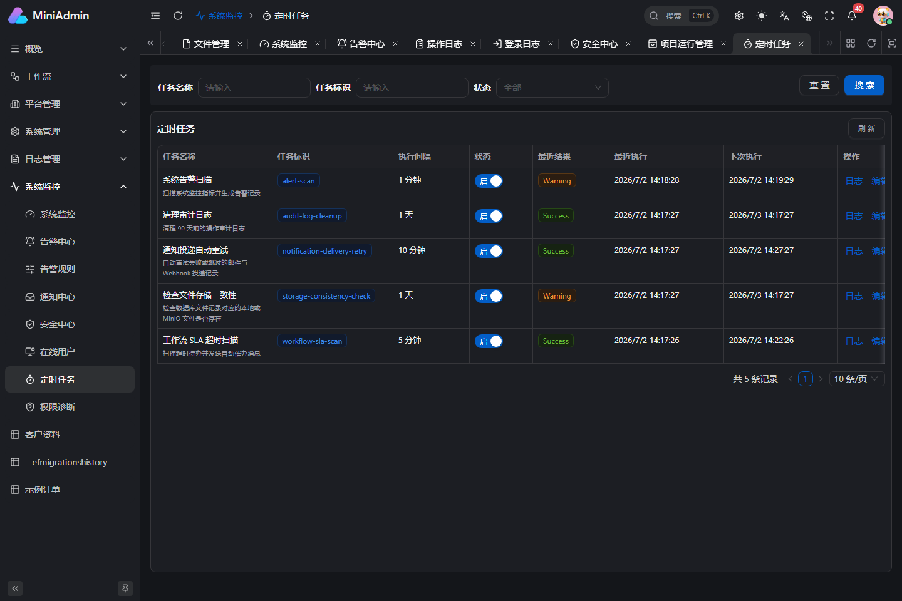The height and width of the screenshot is (601, 902).
Task: Expand the 日志管理 sidebar menu
Action: pos(70,159)
